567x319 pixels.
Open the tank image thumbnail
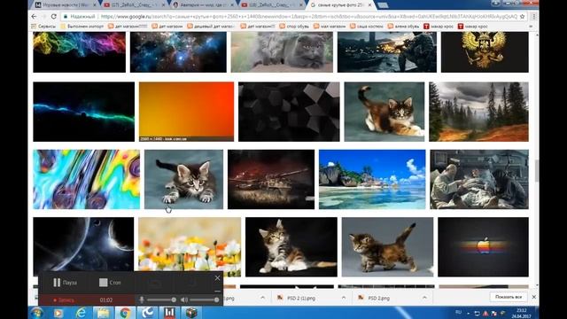tap(271, 179)
